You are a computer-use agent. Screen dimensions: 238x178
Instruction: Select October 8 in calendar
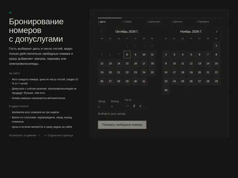(x=127, y=54)
